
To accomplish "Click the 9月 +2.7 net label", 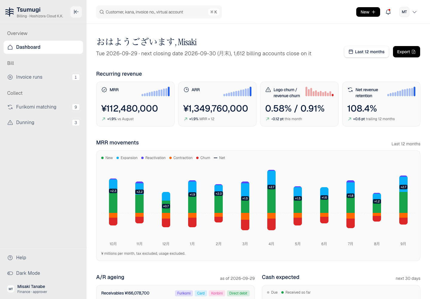I will click(403, 187).
